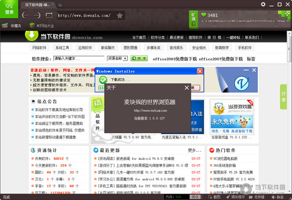Click the green checkmark in Windows Installer

(x=103, y=80)
